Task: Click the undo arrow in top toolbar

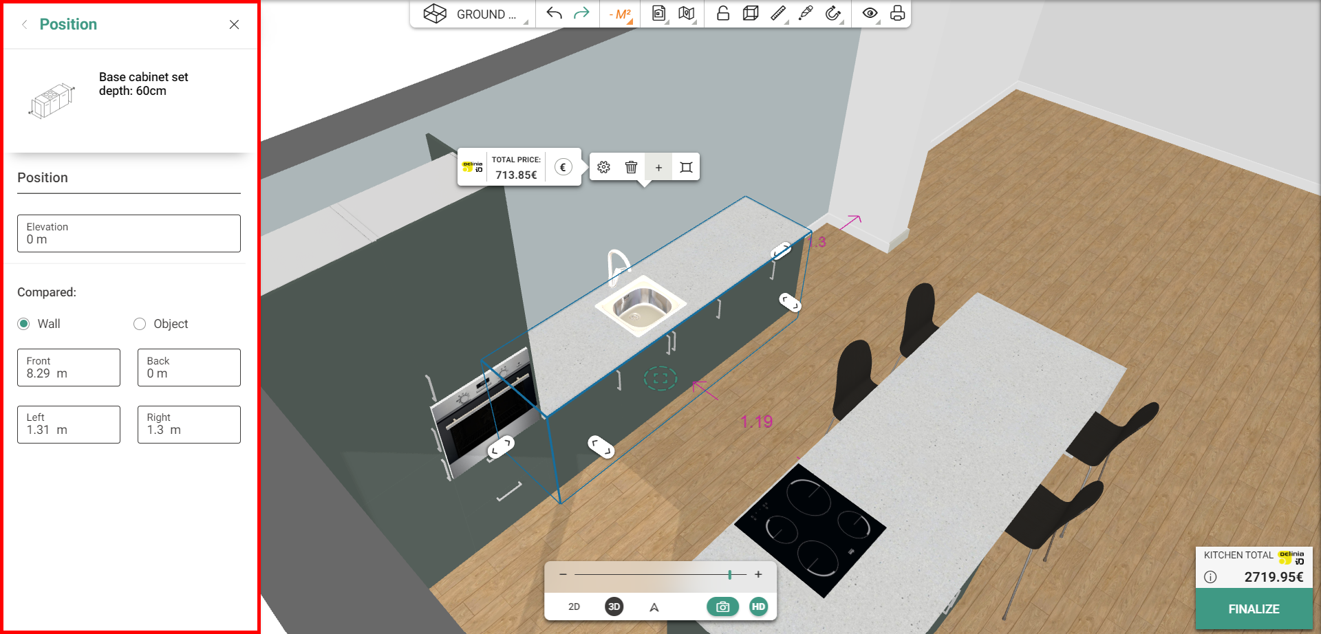Action: click(554, 14)
